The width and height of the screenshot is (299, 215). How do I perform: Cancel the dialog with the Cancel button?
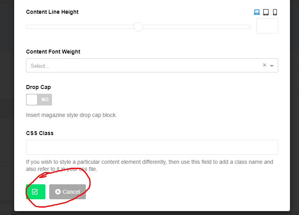pyautogui.click(x=67, y=192)
